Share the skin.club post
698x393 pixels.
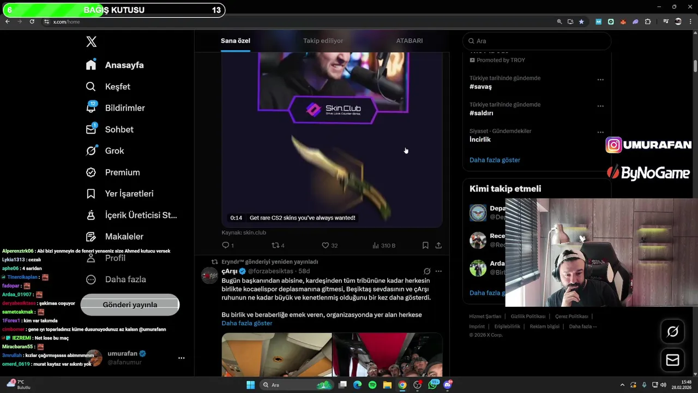(x=438, y=246)
